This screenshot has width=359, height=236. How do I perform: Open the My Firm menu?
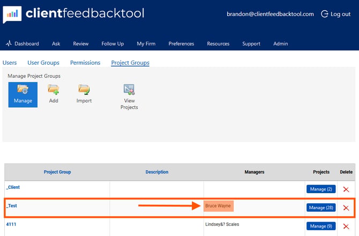click(146, 44)
